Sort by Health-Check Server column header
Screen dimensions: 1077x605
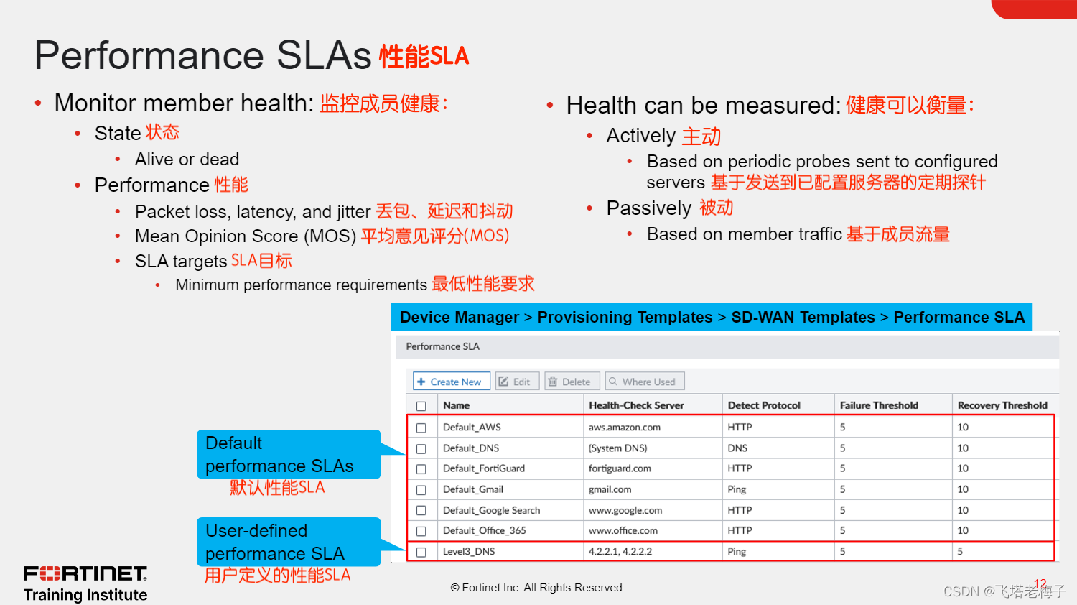[636, 405]
